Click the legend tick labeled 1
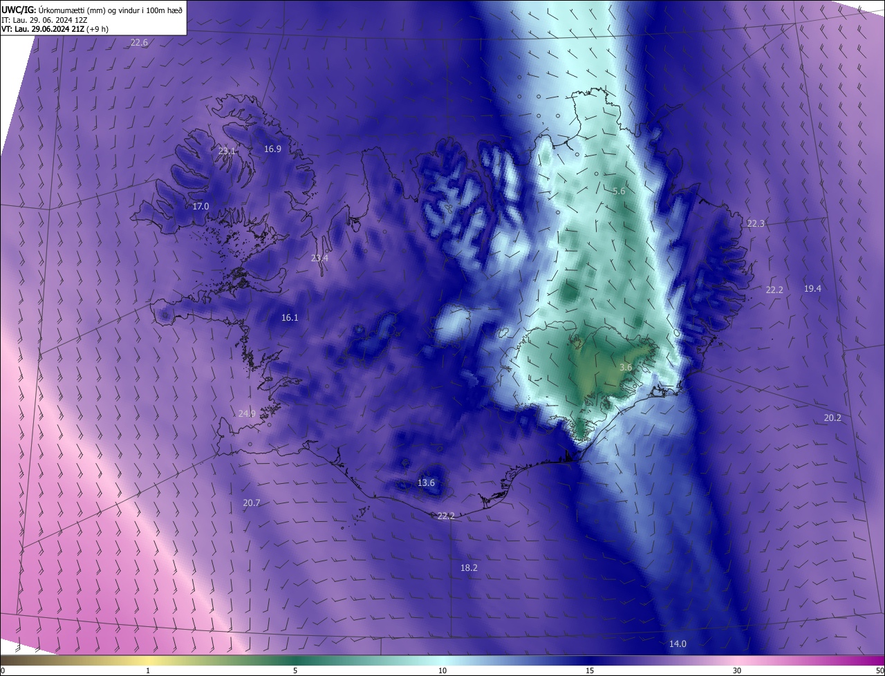 [148, 670]
